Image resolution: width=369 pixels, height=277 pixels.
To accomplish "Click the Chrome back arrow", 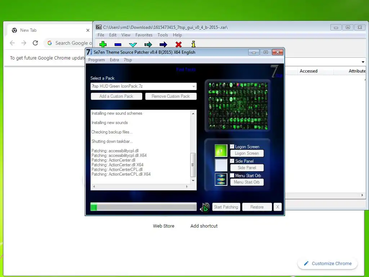I will [x=12, y=43].
